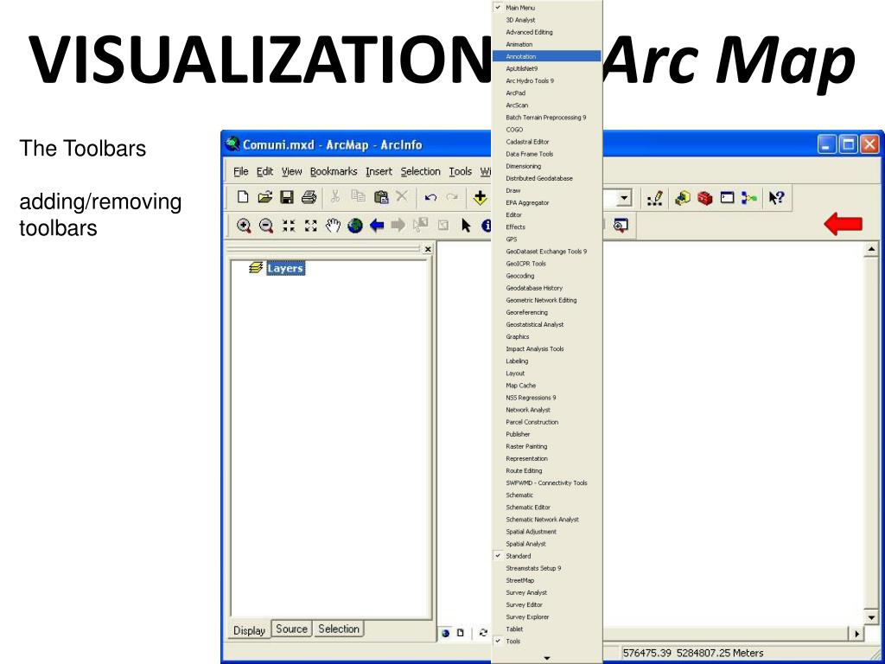Click the Paste clipboard icon
885x664 pixels.
point(381,197)
